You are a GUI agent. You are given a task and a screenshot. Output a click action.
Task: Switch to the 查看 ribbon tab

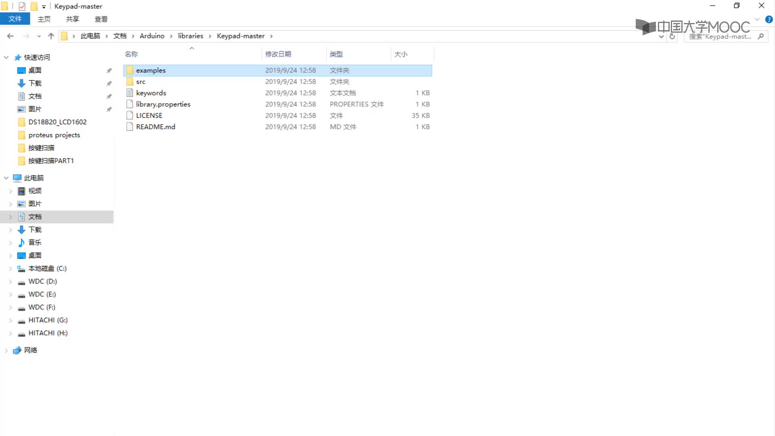[101, 19]
